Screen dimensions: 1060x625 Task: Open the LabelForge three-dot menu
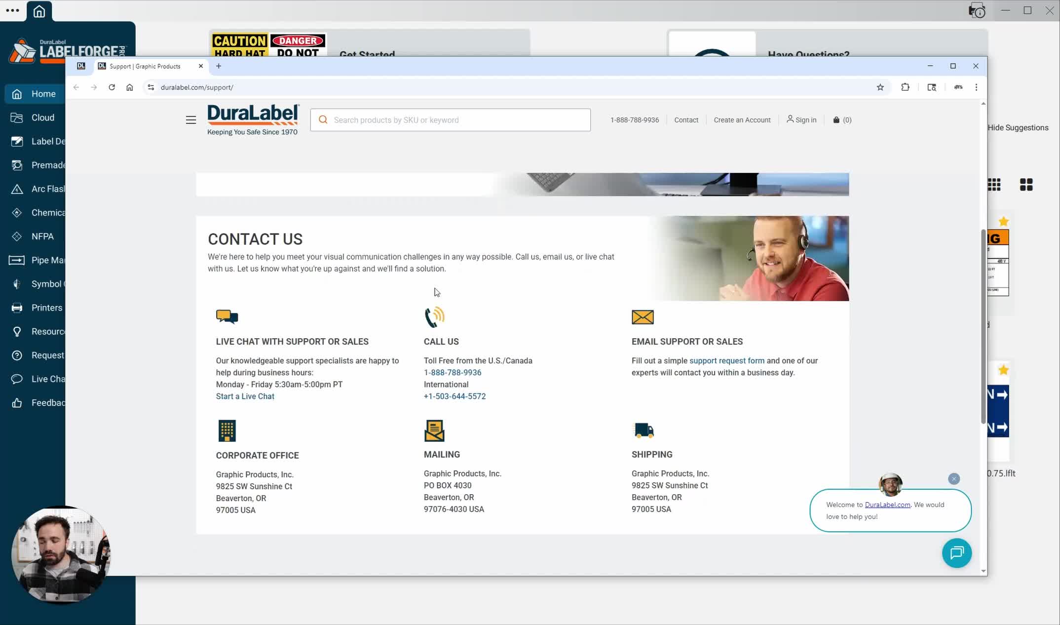point(12,10)
